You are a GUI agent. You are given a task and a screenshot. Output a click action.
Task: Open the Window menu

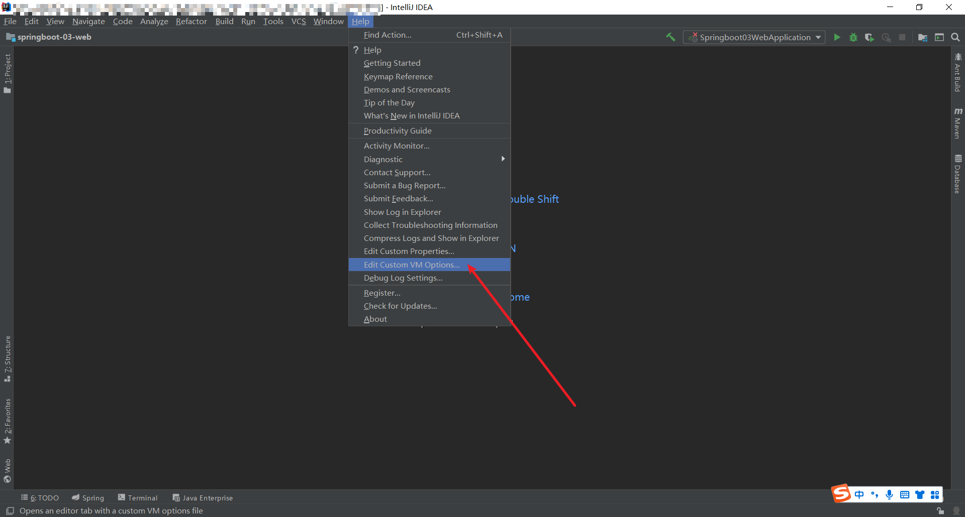point(329,21)
